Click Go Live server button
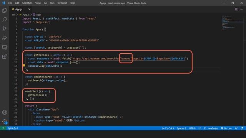The image size is (246, 138). [226, 128]
